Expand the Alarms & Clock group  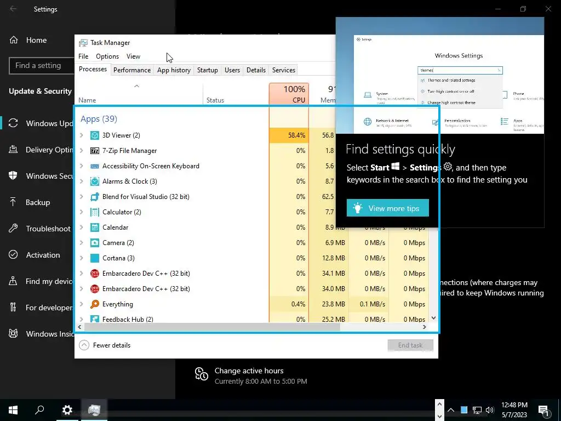[x=82, y=181]
